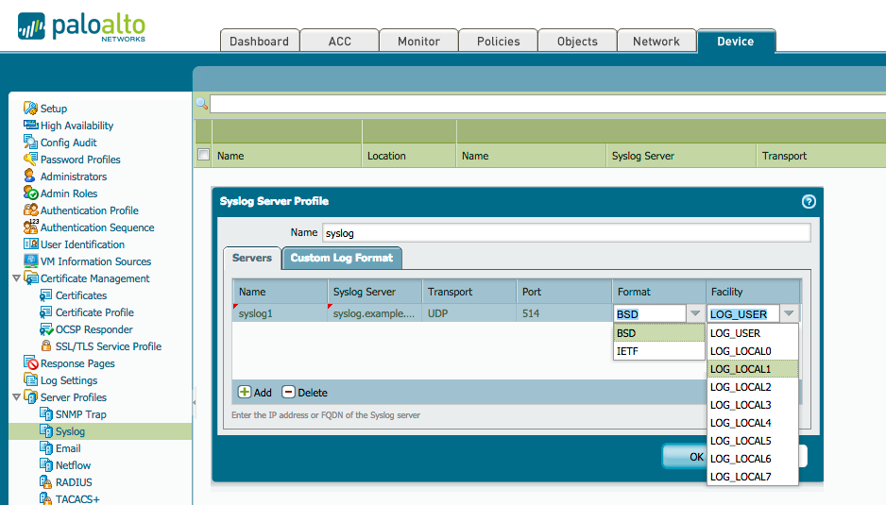Open the Policies tab
886x505 pixels.
[498, 42]
